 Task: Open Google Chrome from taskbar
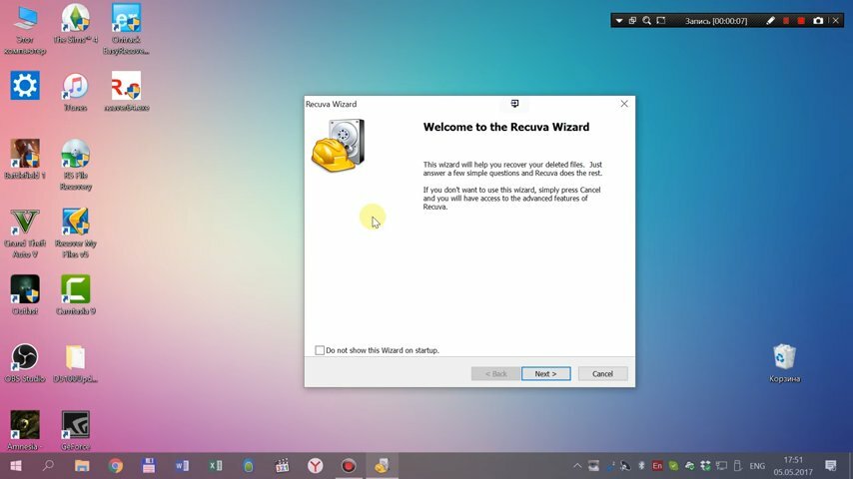click(115, 466)
